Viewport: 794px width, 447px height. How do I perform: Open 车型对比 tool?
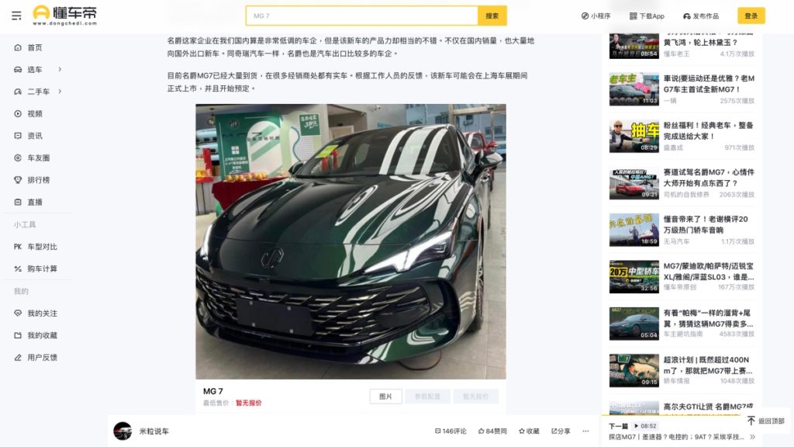[36, 246]
